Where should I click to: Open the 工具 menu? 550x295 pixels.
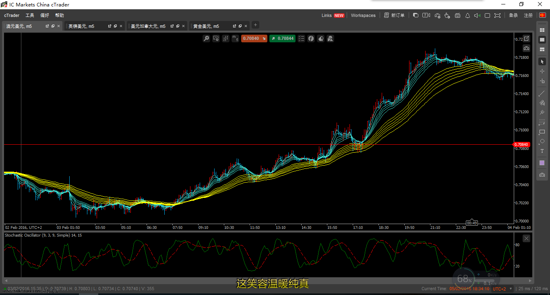pos(30,15)
